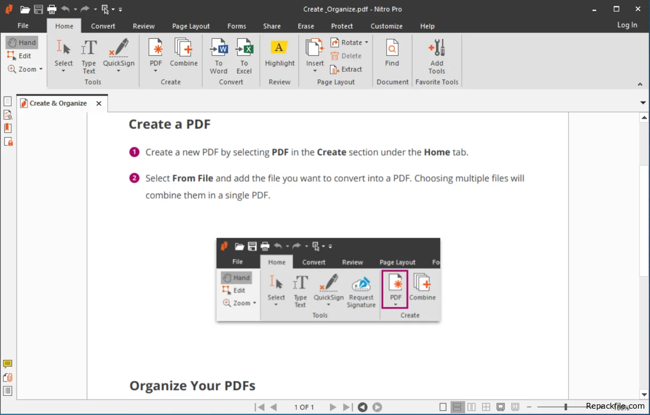Open the Pages pane in left sidebar
The image size is (650, 415).
point(8,101)
